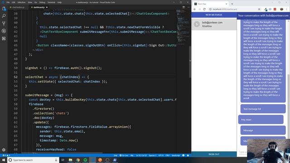Click the Ln 52, Col 22 status bar item

(x=141, y=155)
